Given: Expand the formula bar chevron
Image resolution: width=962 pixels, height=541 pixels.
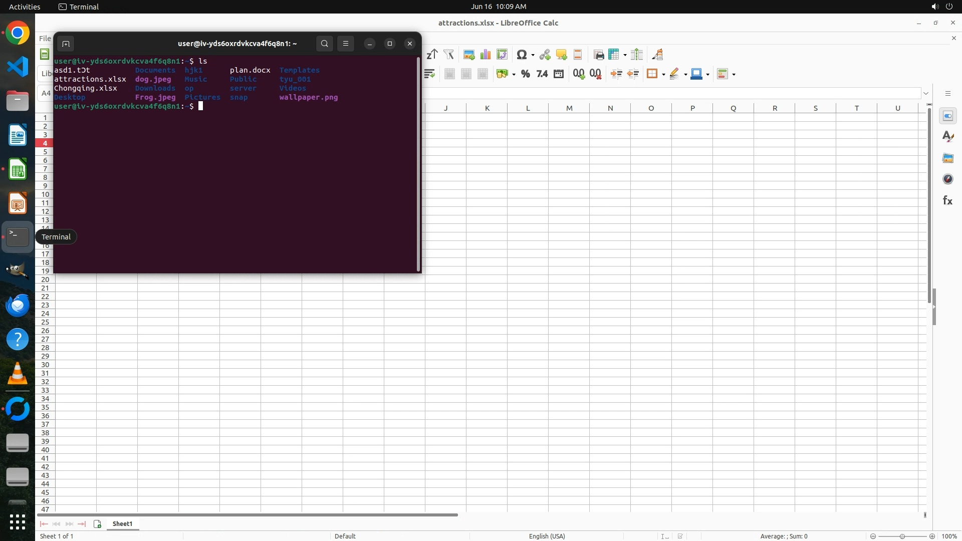Looking at the screenshot, I should [926, 94].
